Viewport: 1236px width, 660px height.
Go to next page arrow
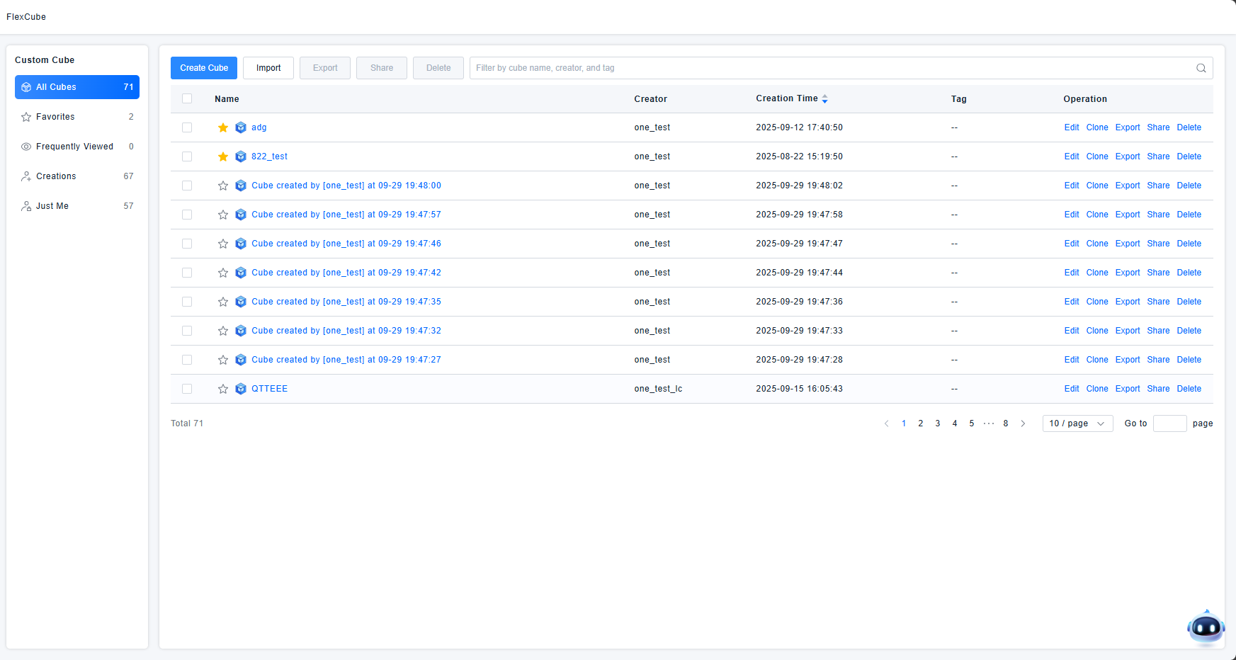1023,423
